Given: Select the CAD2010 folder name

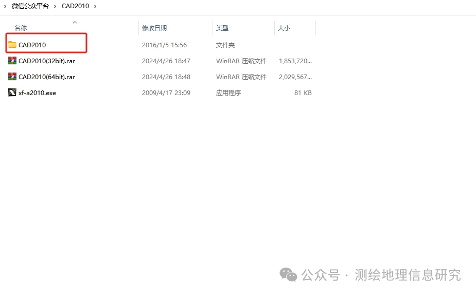Looking at the screenshot, I should [x=32, y=45].
